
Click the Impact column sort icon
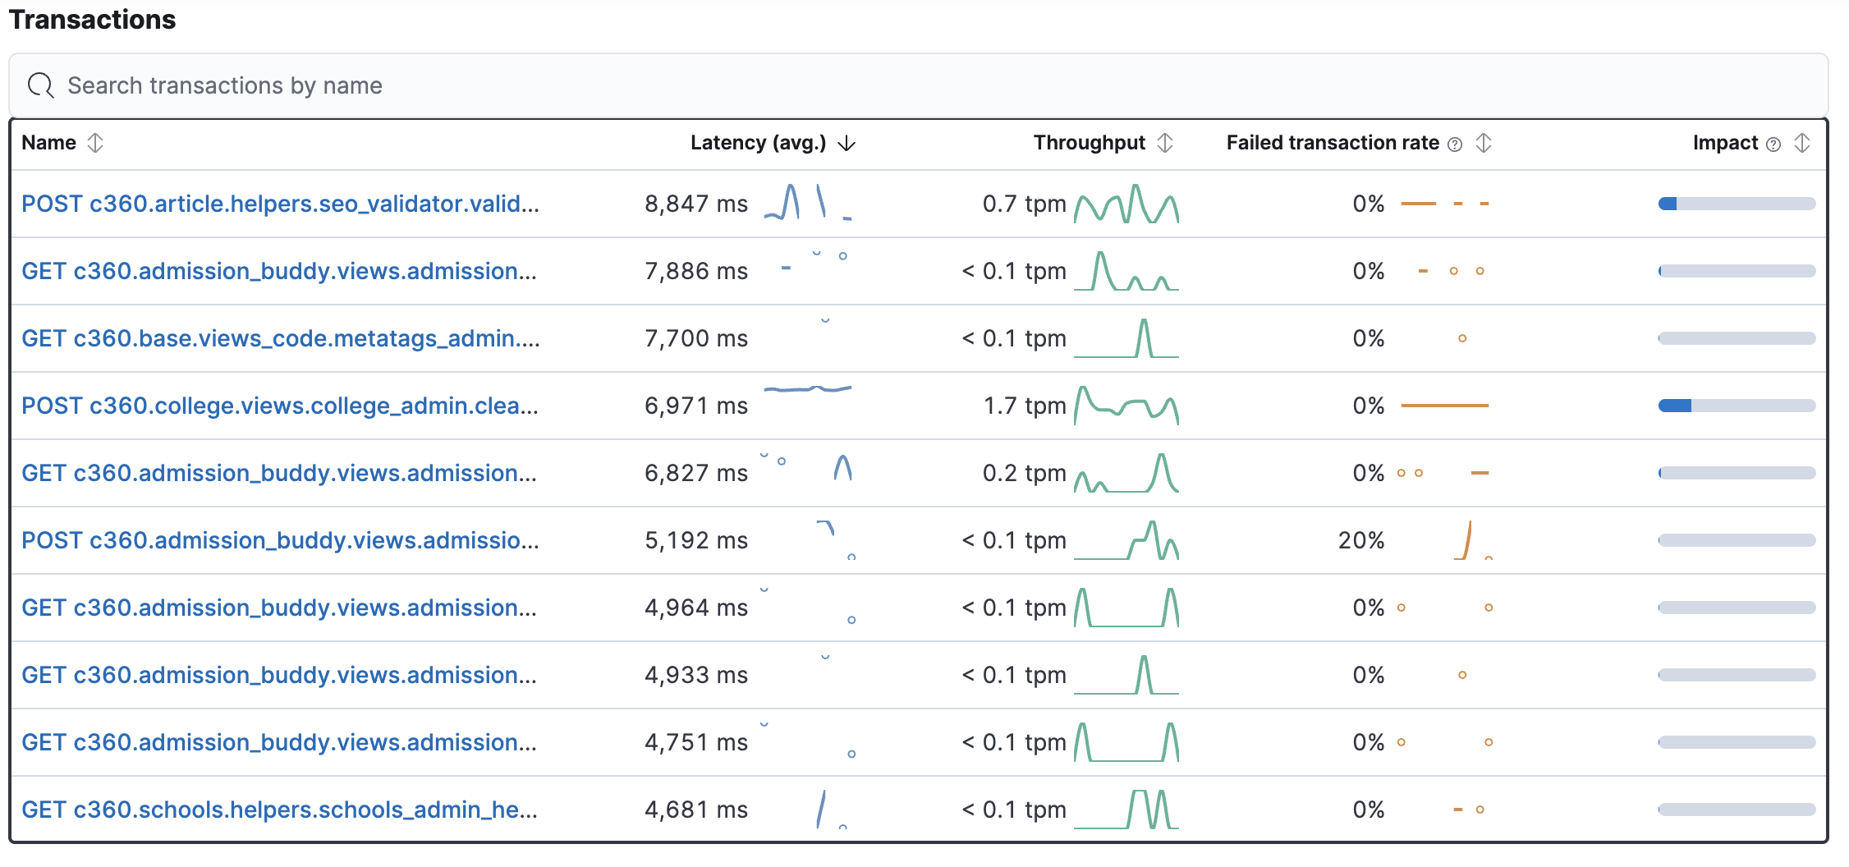[1802, 143]
